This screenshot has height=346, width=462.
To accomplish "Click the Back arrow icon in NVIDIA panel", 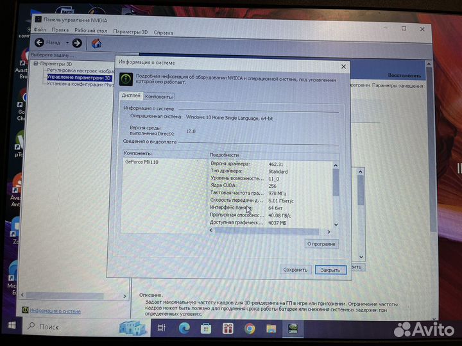I will click(x=39, y=43).
